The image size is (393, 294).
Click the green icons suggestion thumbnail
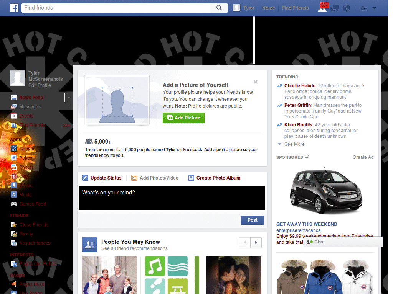(x=172, y=275)
